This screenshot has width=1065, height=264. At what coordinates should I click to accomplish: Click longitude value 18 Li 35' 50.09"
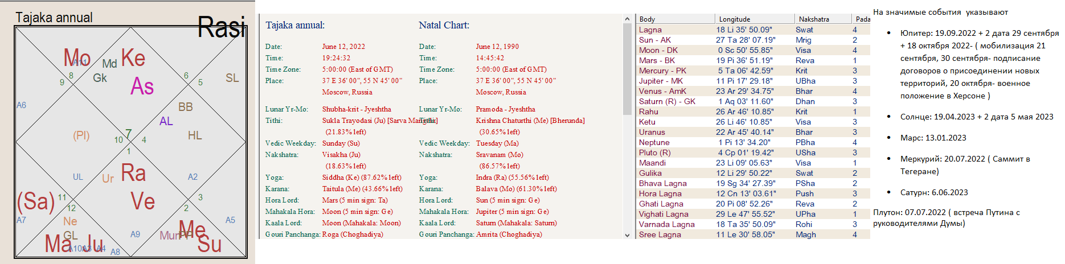744,30
